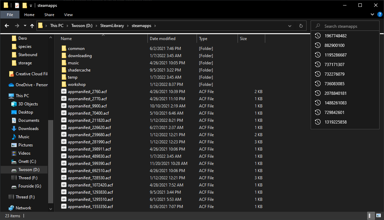Expand the address bar history dropdown
This screenshot has width=384, height=220.
point(290,26)
